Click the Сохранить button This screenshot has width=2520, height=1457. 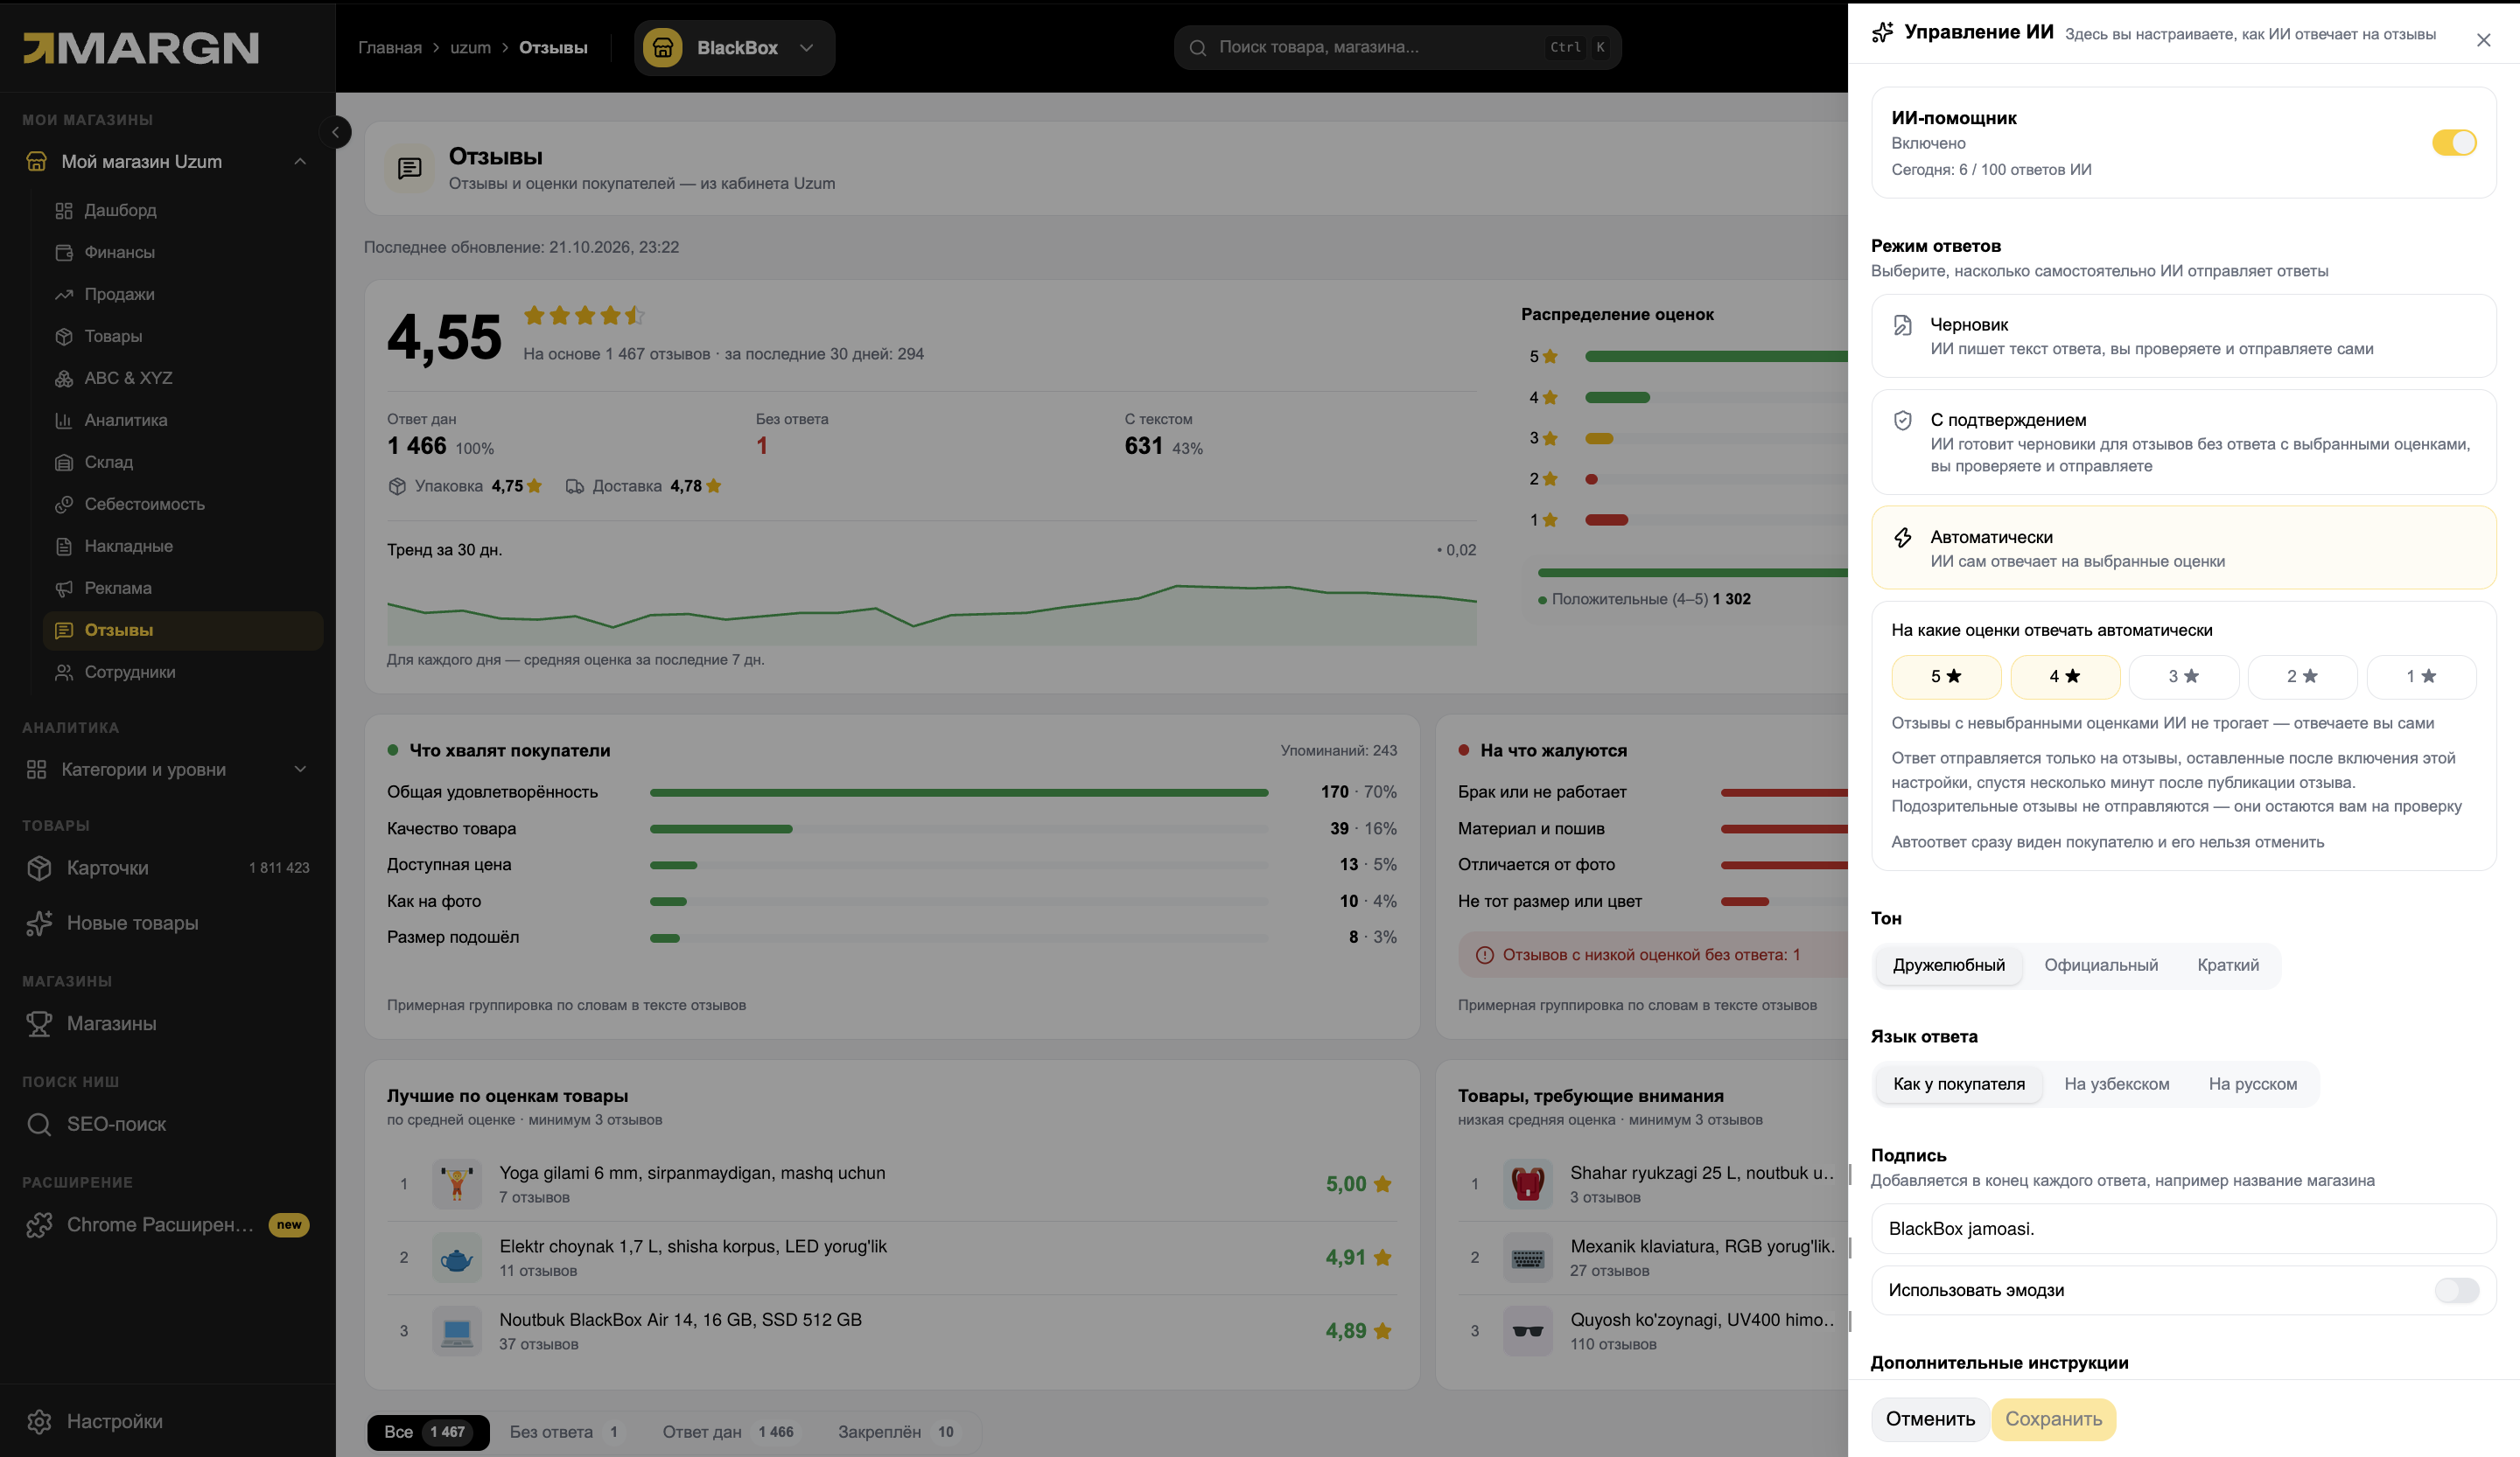point(2053,1419)
